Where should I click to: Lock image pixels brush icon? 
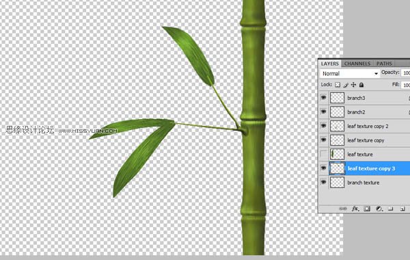click(346, 85)
